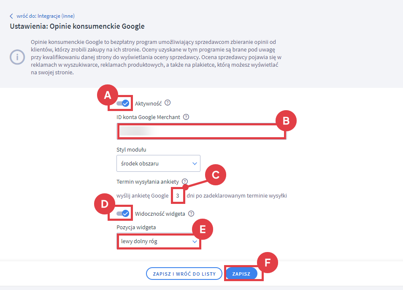The width and height of the screenshot is (403, 290).
Task: Click the red marker labeled C
Action: point(216,175)
